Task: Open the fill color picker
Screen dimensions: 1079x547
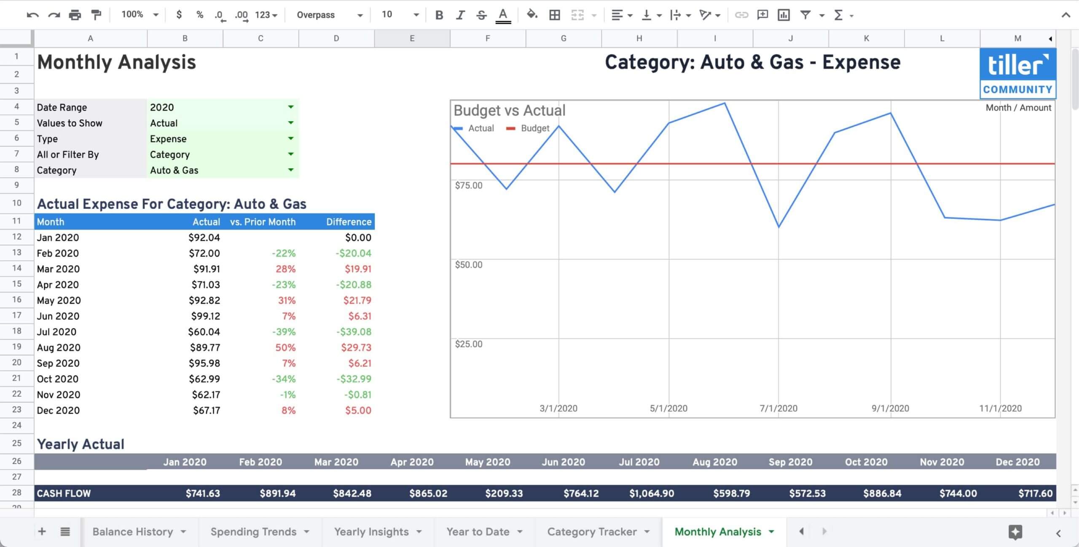Action: (532, 15)
